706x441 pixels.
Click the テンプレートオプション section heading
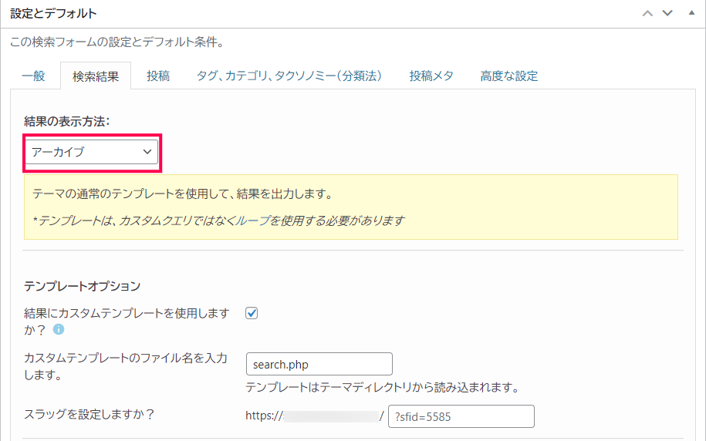[x=83, y=286]
